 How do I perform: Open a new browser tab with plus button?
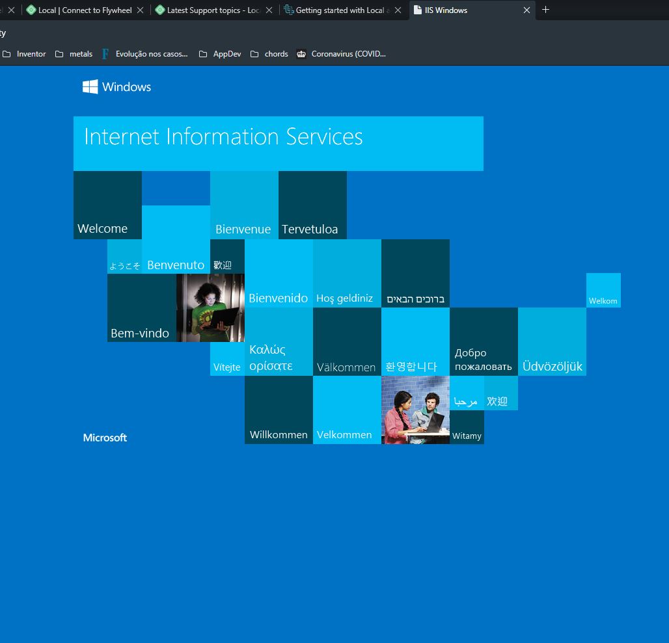coord(545,10)
